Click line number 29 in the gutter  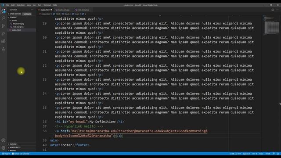(44, 23)
